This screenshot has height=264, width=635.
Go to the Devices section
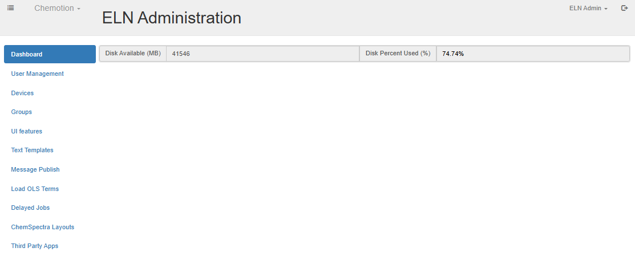point(22,93)
